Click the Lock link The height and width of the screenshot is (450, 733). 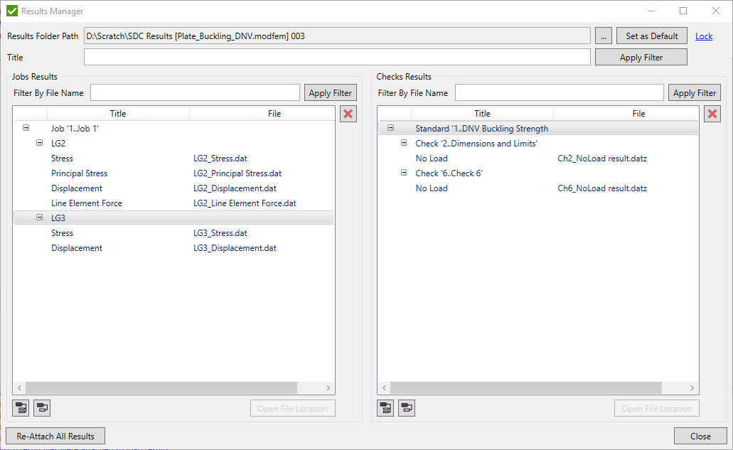(704, 36)
